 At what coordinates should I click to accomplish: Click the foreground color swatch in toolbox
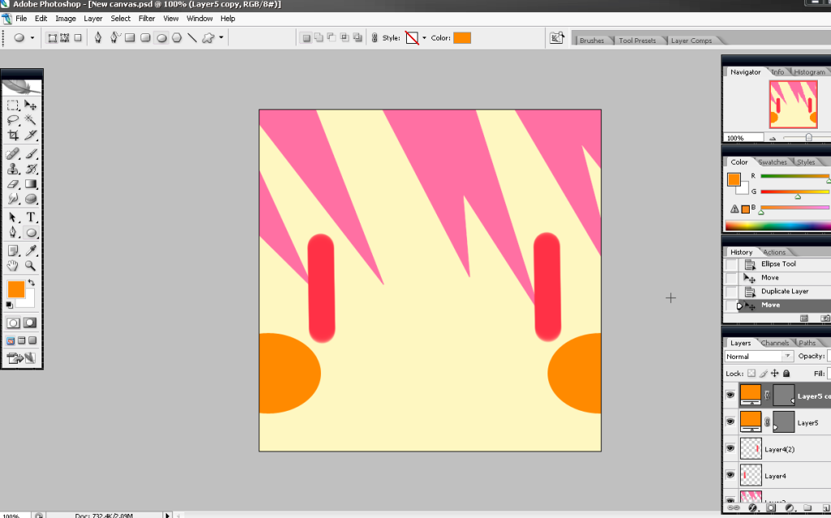(x=16, y=289)
